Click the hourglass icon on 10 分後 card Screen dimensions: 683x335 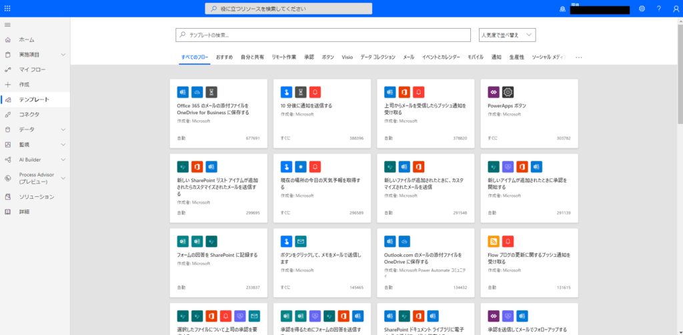[301, 92]
